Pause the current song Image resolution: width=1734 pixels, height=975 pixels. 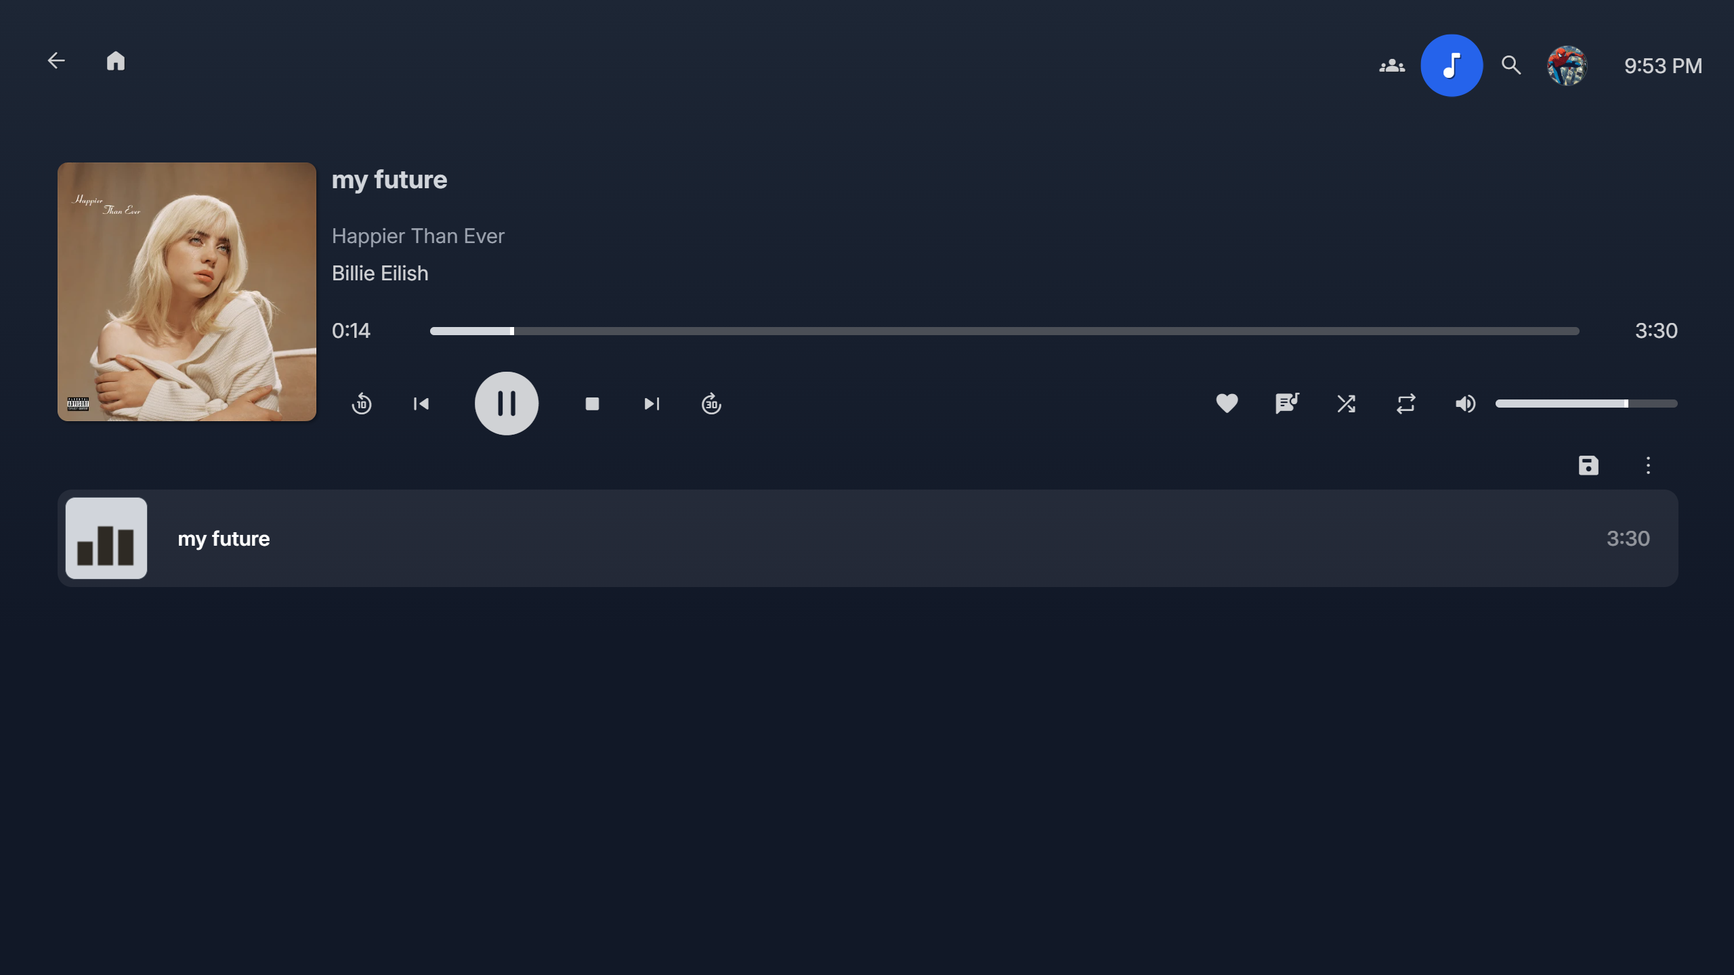[507, 404]
